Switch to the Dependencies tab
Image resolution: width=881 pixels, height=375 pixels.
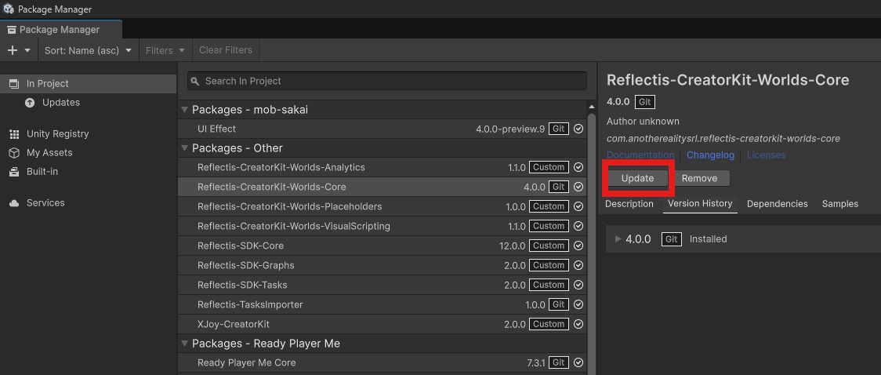[777, 204]
